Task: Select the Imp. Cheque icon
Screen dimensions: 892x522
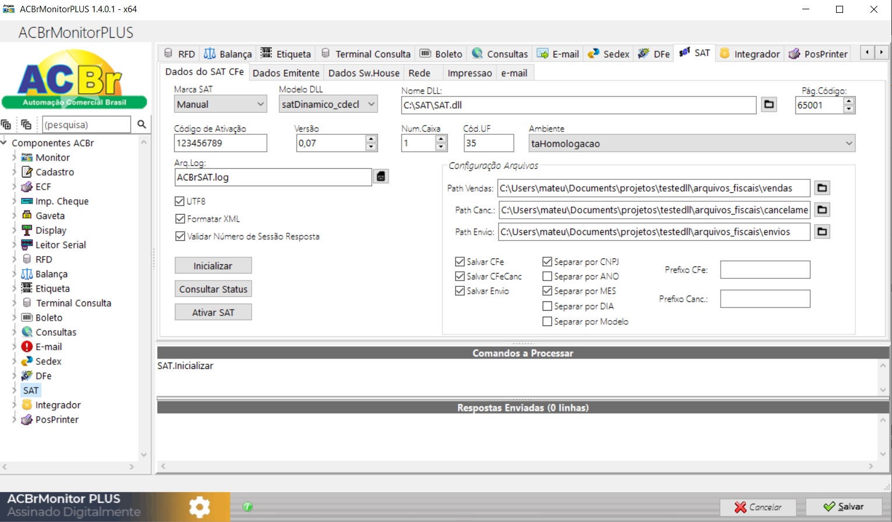Action: pyautogui.click(x=27, y=201)
